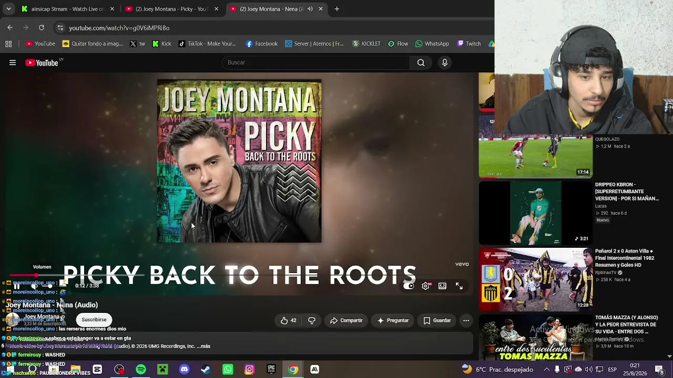Pause the playing video
Screen dimensions: 673x378
pos(16,286)
